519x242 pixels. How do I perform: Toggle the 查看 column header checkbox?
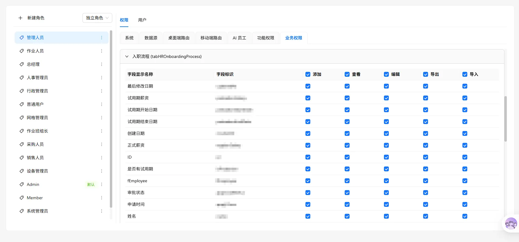click(x=347, y=74)
